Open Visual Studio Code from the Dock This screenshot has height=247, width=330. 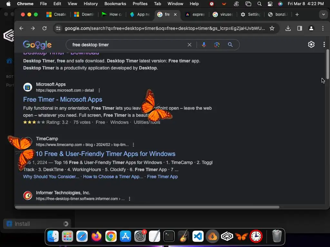coord(198,236)
